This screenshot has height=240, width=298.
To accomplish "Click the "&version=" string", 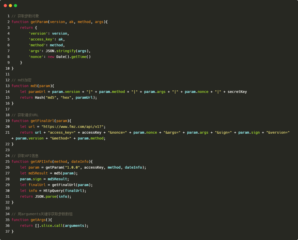I will [x=278, y=133].
